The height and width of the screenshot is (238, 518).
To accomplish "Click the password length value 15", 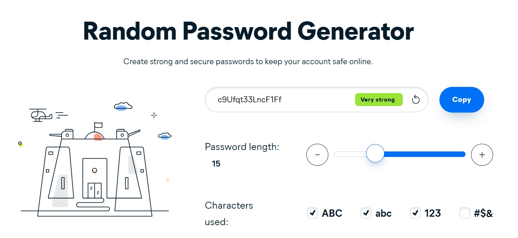I will click(216, 164).
